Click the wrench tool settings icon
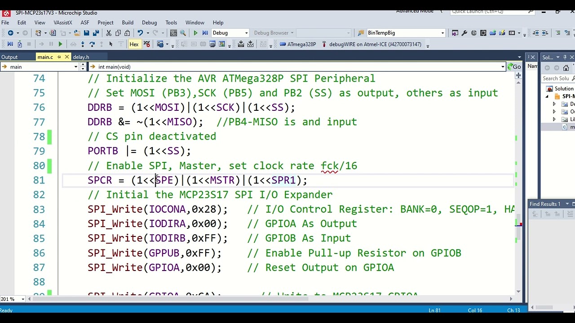 (464, 33)
